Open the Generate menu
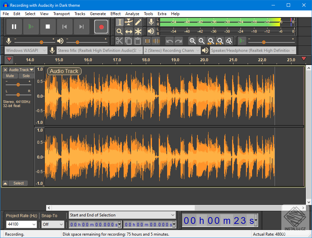Screen dimensions: 312x238 point(98,14)
